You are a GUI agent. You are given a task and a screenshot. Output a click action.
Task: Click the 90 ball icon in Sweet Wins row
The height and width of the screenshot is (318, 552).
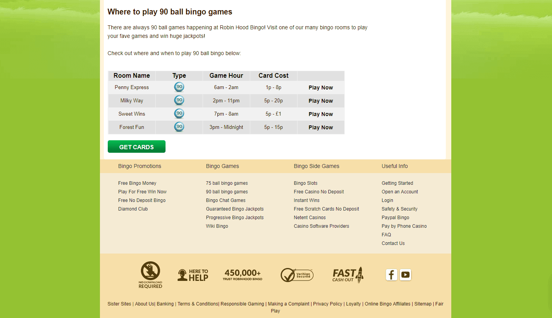[x=179, y=114]
